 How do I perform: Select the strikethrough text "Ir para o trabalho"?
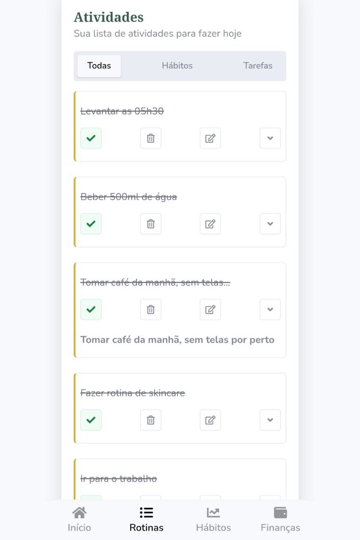coord(119,478)
